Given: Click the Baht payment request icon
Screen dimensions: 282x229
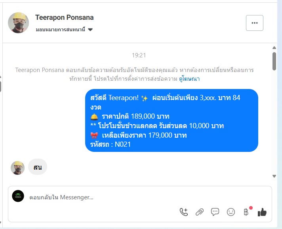Looking at the screenshot, I should pos(246,212).
